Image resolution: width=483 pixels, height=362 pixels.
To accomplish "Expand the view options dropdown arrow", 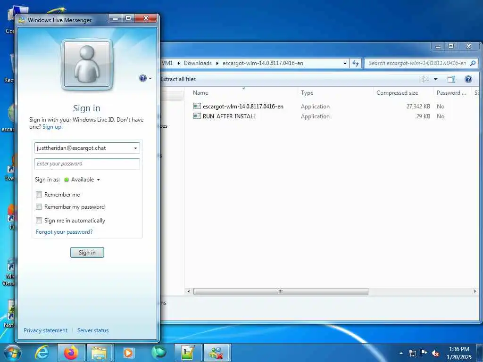I will (x=435, y=79).
